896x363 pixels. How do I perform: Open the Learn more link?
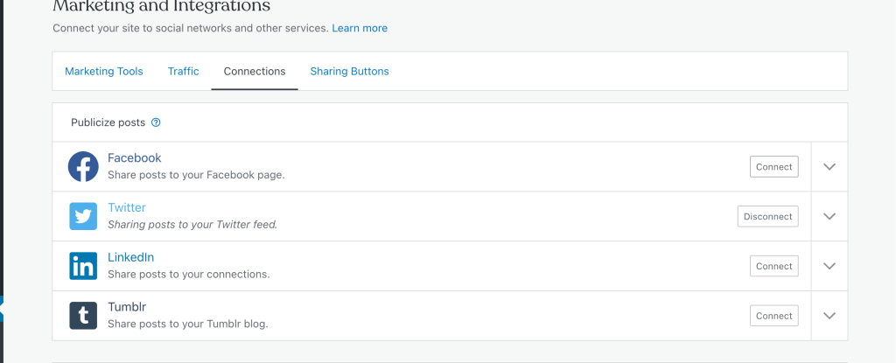coord(360,28)
